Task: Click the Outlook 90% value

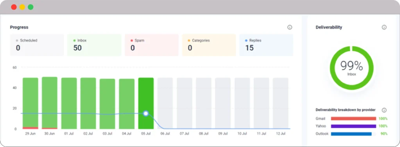Action: coord(384,134)
